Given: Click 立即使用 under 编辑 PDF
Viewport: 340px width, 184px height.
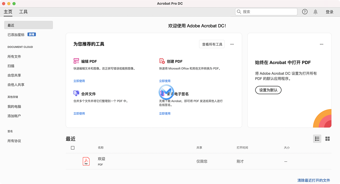Looking at the screenshot, I should click(79, 81).
